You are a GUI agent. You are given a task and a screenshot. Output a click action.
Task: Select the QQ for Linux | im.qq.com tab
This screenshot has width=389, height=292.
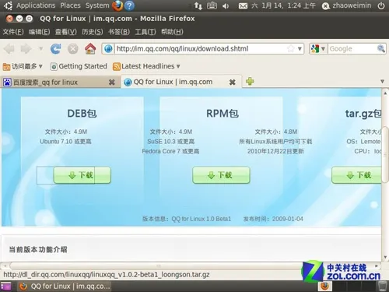(x=181, y=82)
